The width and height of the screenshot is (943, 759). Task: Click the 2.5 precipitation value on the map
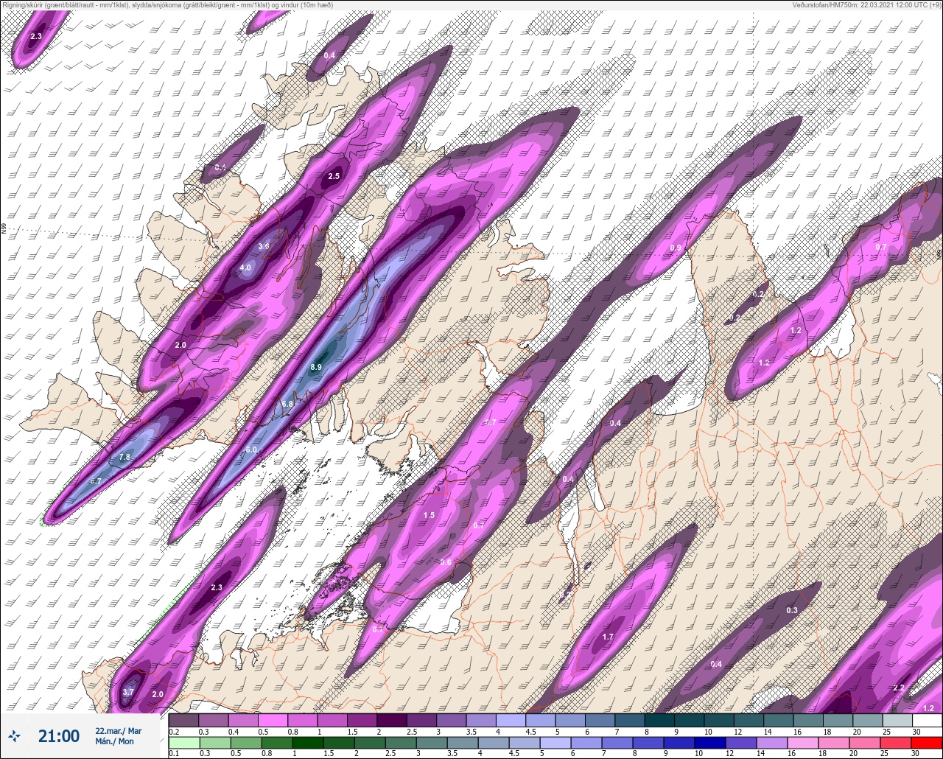(334, 176)
